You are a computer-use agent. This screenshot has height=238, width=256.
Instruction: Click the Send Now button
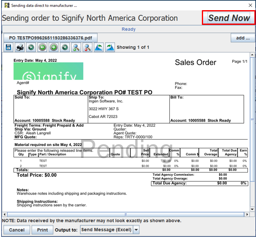coord(229,18)
